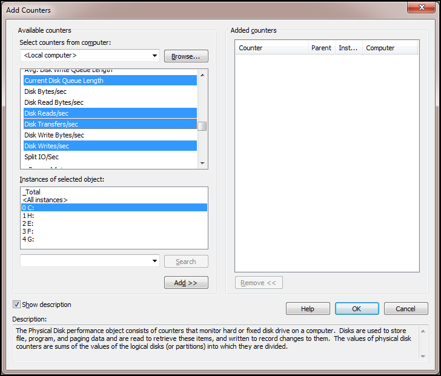441x376 pixels.
Task: Click the Add >> button
Action: [186, 283]
